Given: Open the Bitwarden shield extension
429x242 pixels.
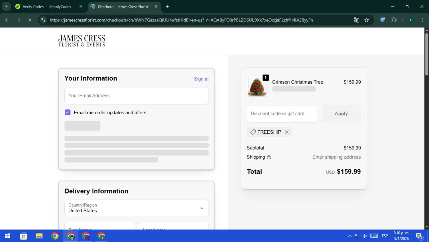Looking at the screenshot, I should point(382,20).
